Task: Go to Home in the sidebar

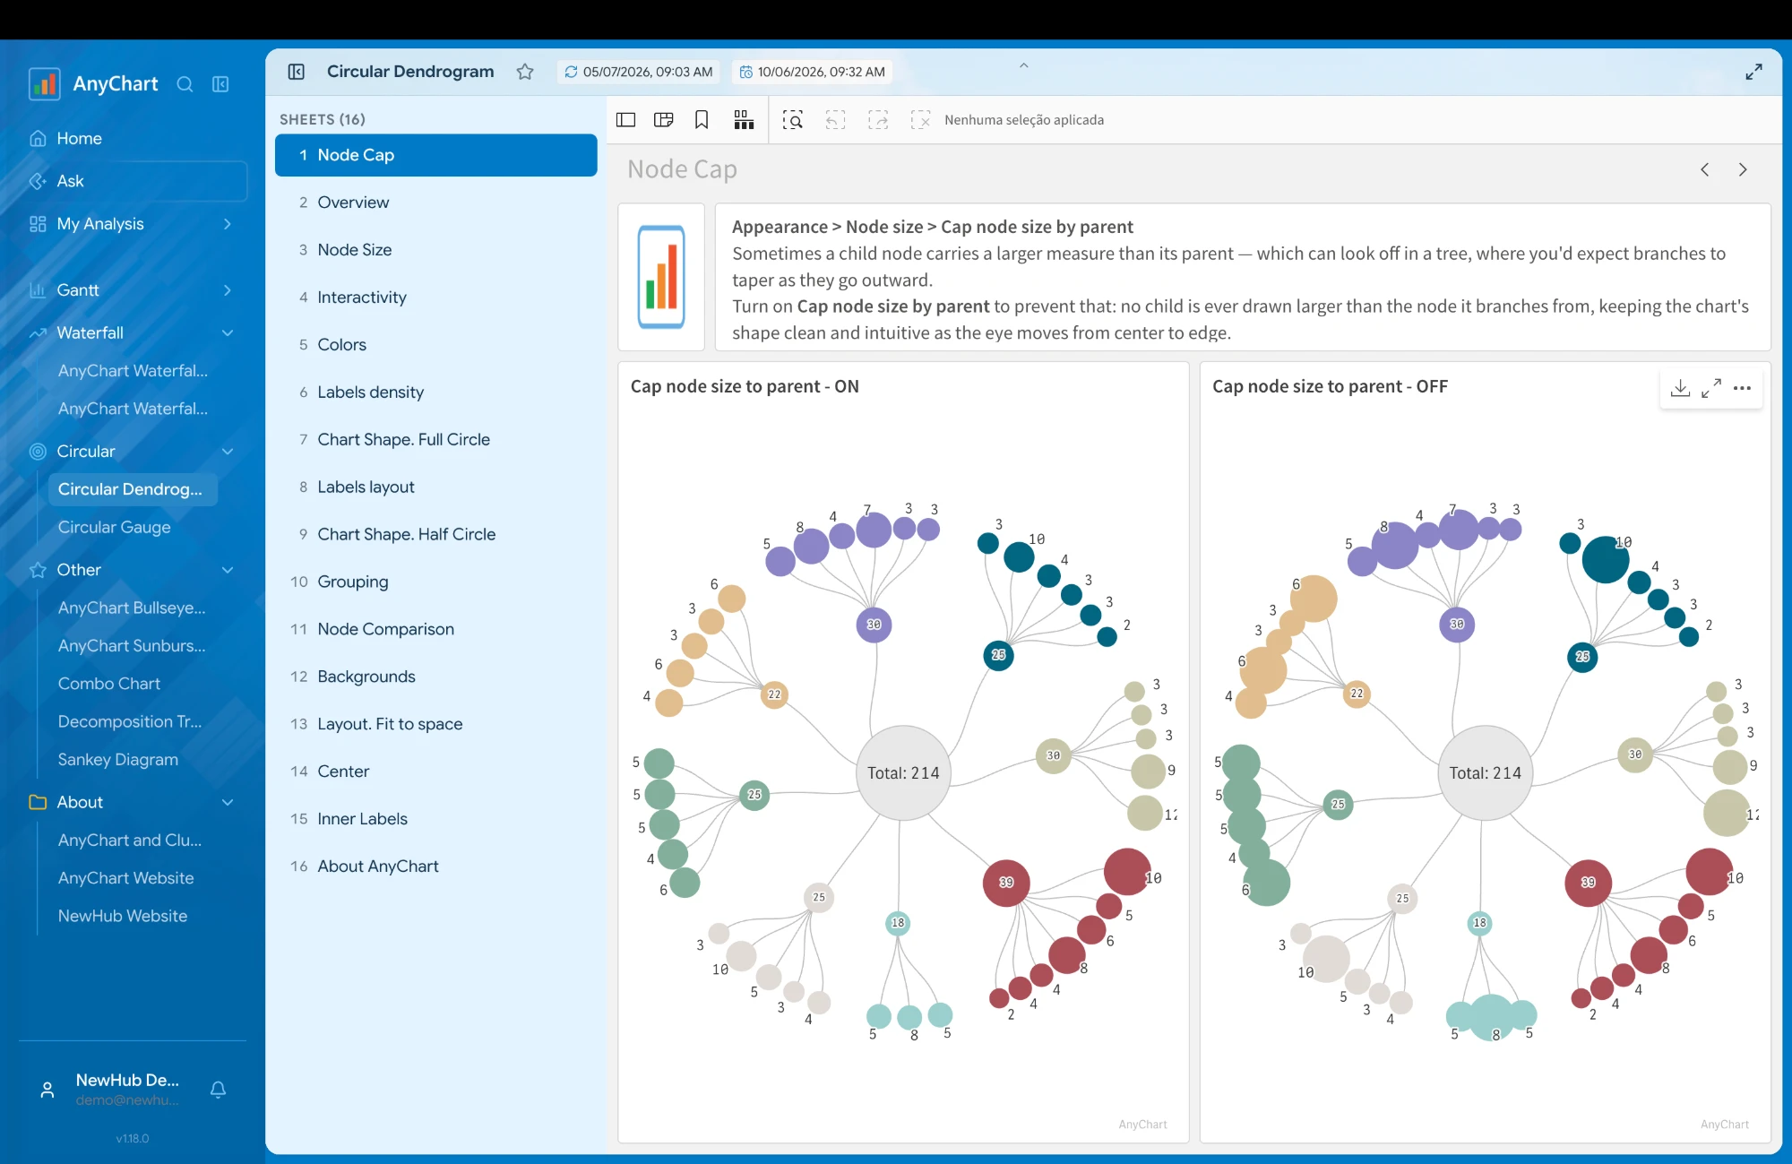Action: click(x=133, y=138)
